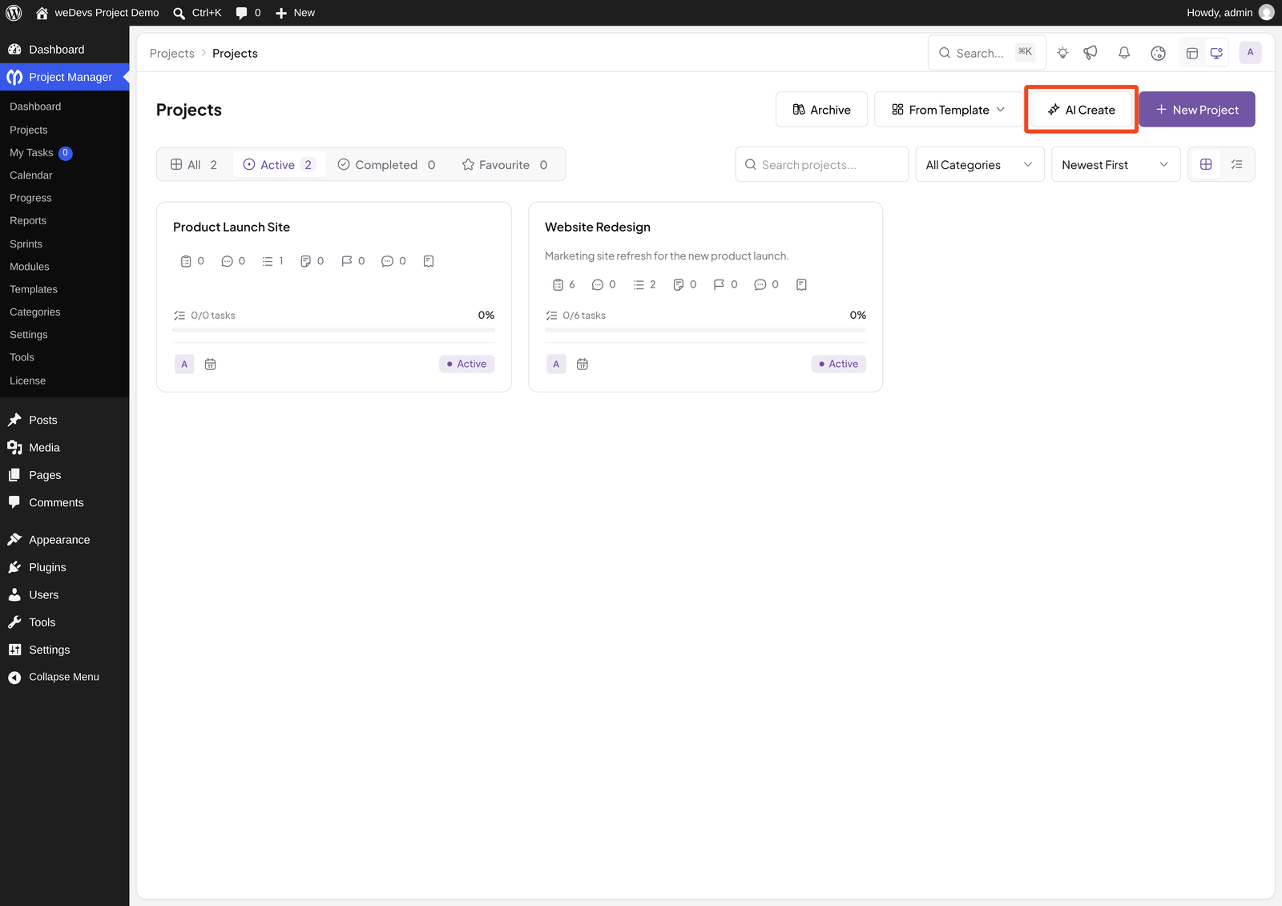The height and width of the screenshot is (906, 1282).
Task: Filter by the Favourite tab
Action: pyautogui.click(x=505, y=165)
